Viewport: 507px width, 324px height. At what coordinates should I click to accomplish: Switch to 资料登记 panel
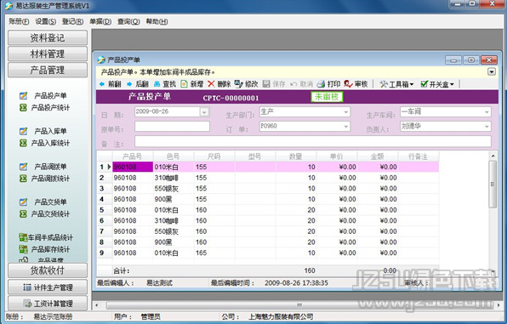[x=48, y=37]
